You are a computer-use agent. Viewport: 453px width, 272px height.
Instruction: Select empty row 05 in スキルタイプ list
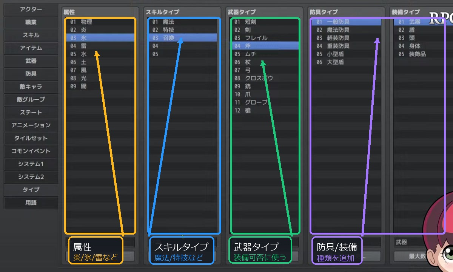(x=183, y=54)
